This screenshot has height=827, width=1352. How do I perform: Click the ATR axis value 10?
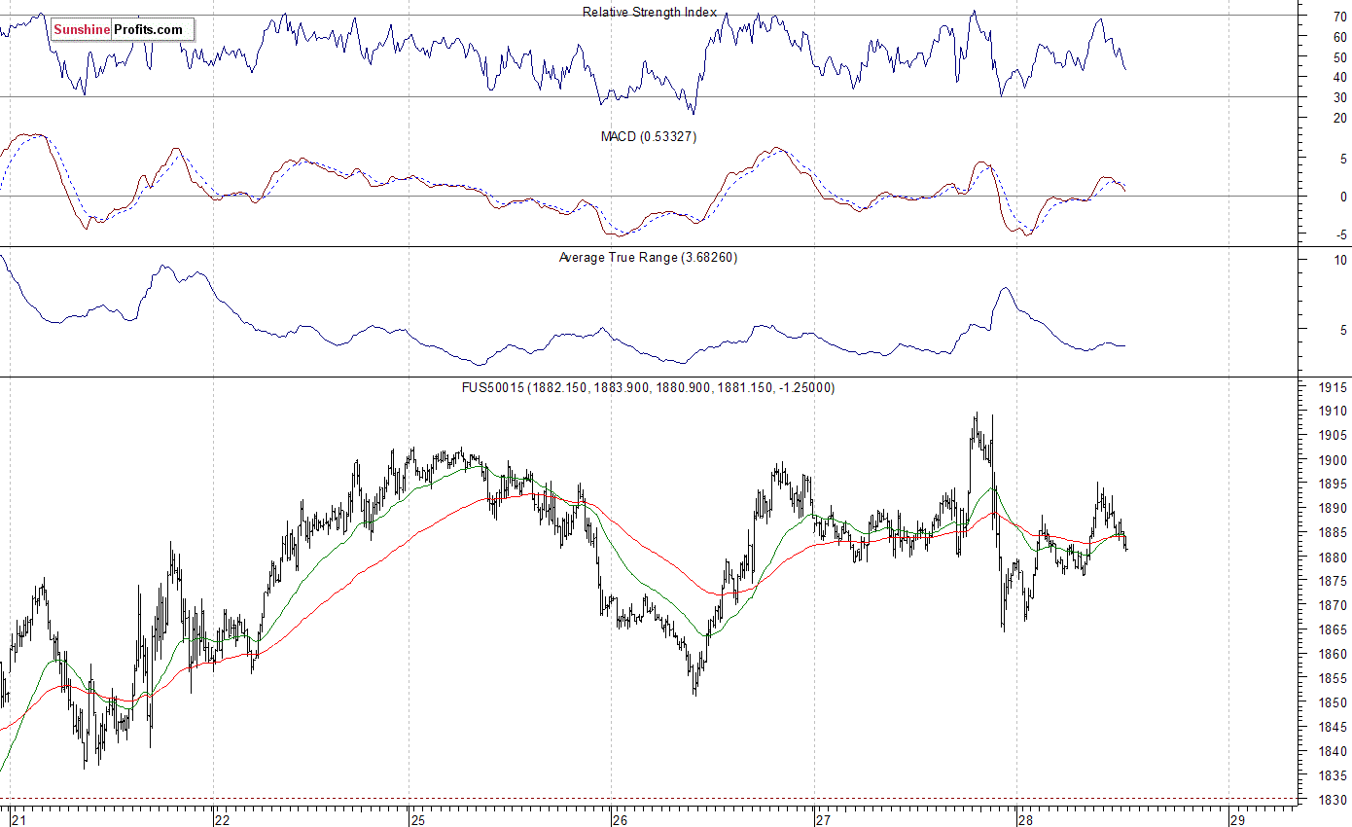tap(1341, 261)
